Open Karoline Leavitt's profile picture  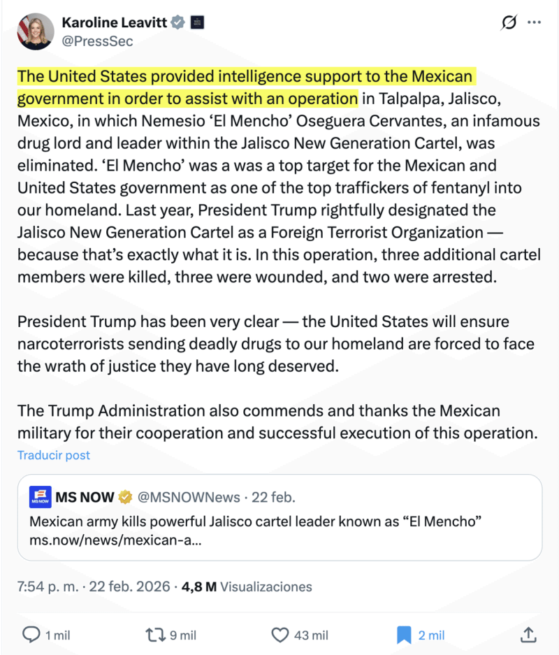[x=35, y=31]
